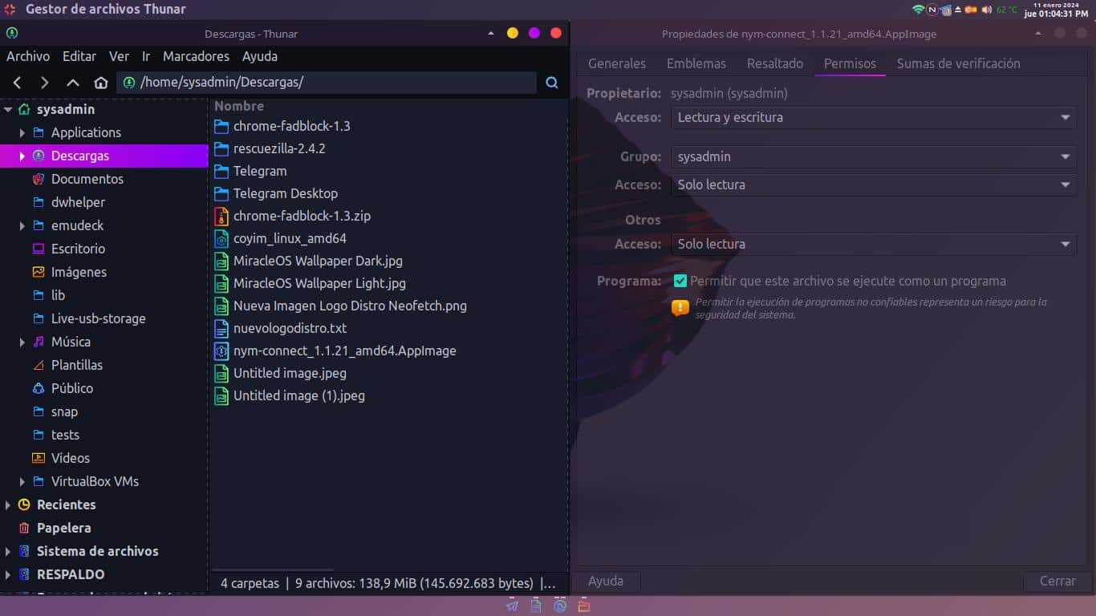The image size is (1096, 616).
Task: Click the nym-connect AppImage file icon
Action: [221, 351]
